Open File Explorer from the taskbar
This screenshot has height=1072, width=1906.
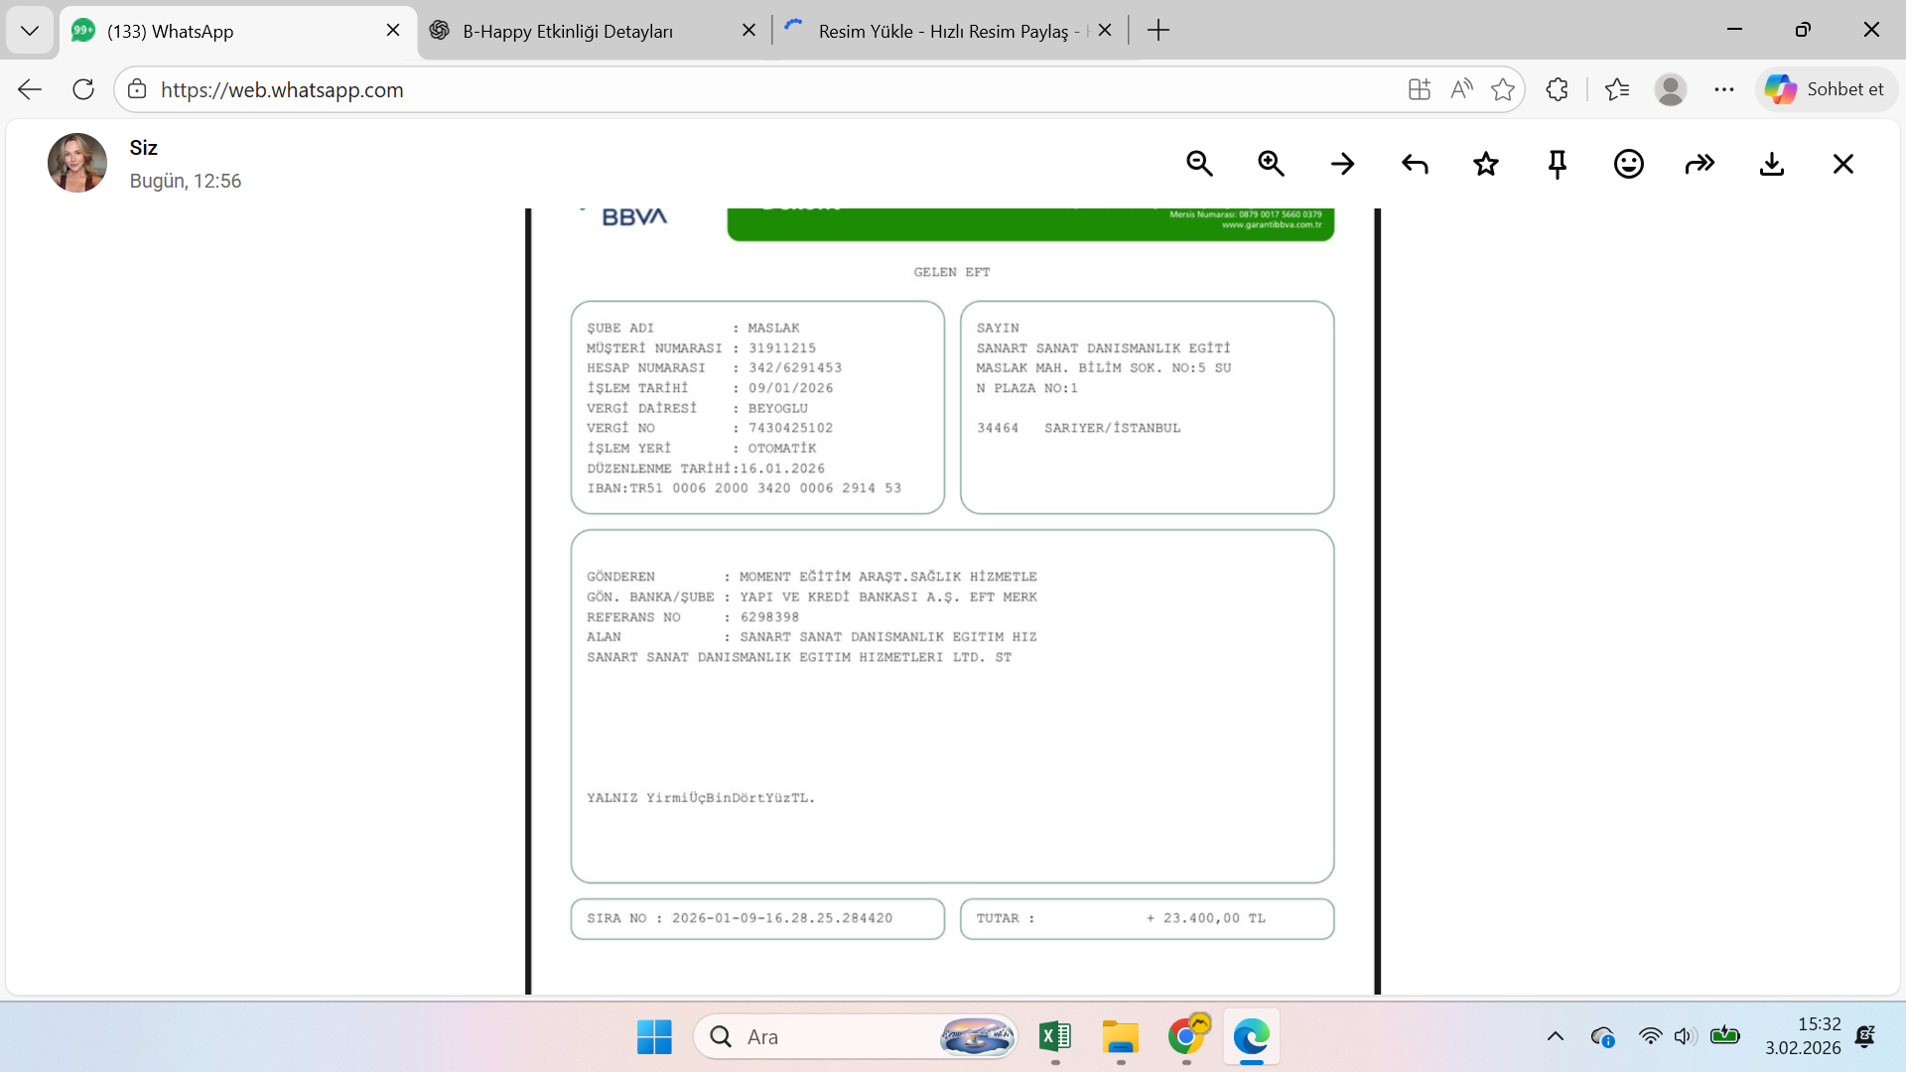(1121, 1037)
